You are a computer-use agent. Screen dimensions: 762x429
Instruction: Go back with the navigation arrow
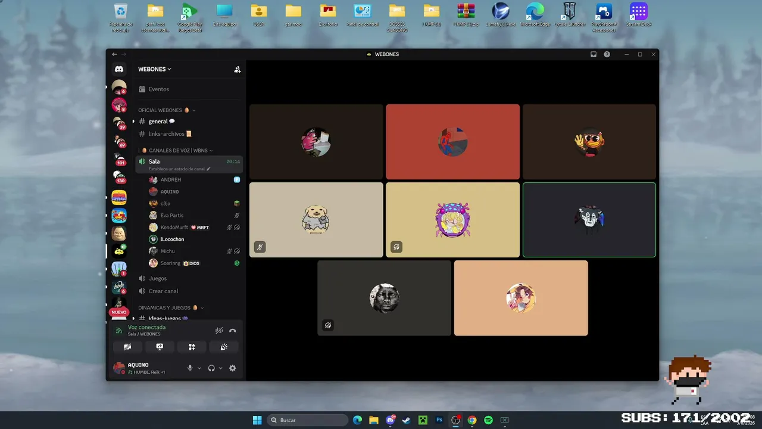click(x=114, y=54)
